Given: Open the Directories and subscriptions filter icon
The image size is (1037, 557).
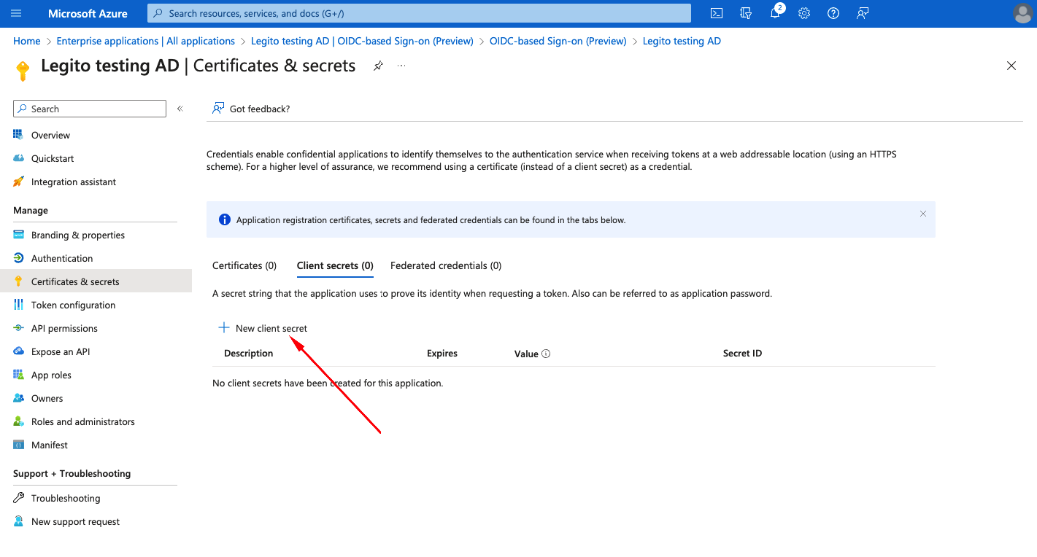Looking at the screenshot, I should 746,13.
